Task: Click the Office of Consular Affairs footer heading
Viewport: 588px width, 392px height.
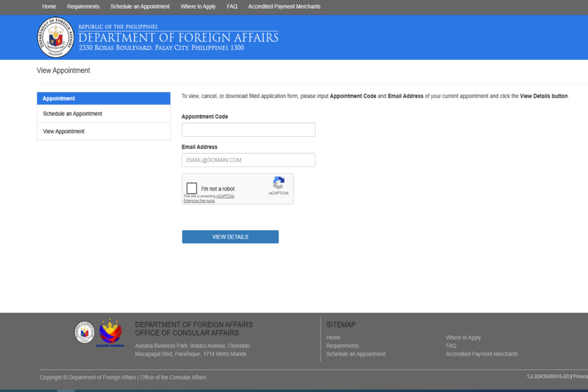Action: point(187,333)
